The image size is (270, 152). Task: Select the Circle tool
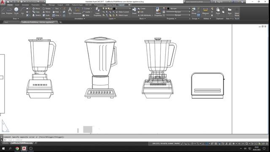[x=16, y=11]
